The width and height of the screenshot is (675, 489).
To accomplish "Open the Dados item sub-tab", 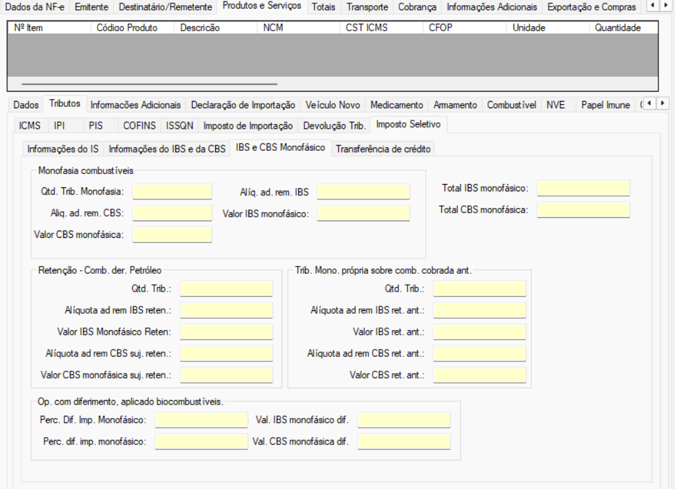I will [26, 105].
